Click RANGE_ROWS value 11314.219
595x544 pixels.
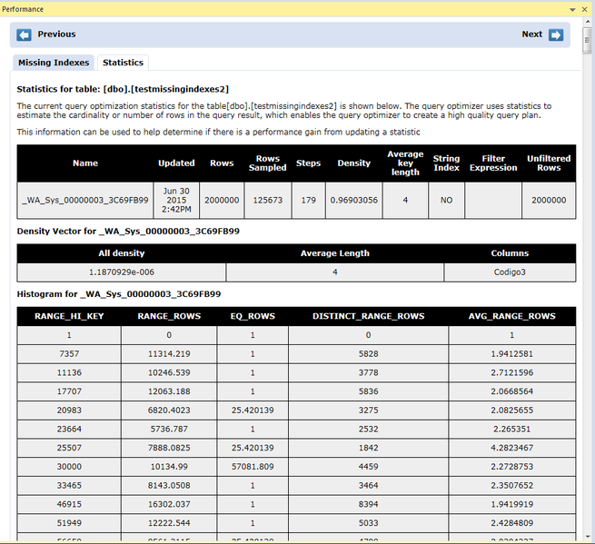pyautogui.click(x=169, y=354)
